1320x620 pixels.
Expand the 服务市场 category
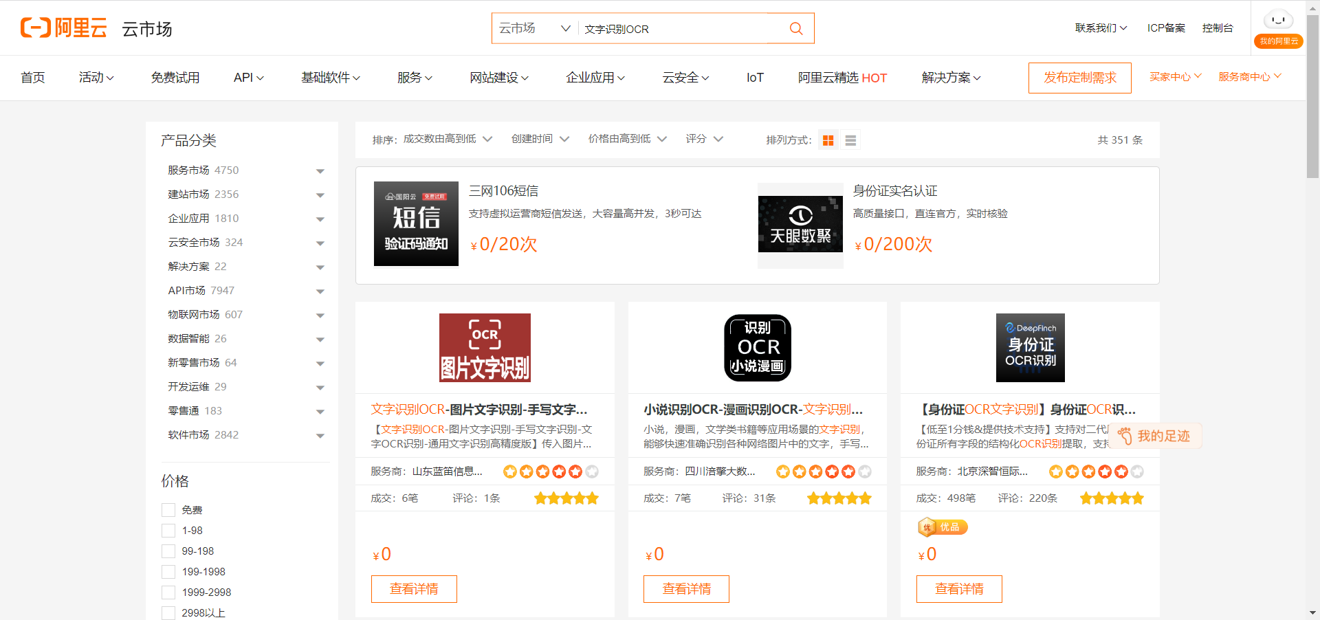pyautogui.click(x=320, y=171)
